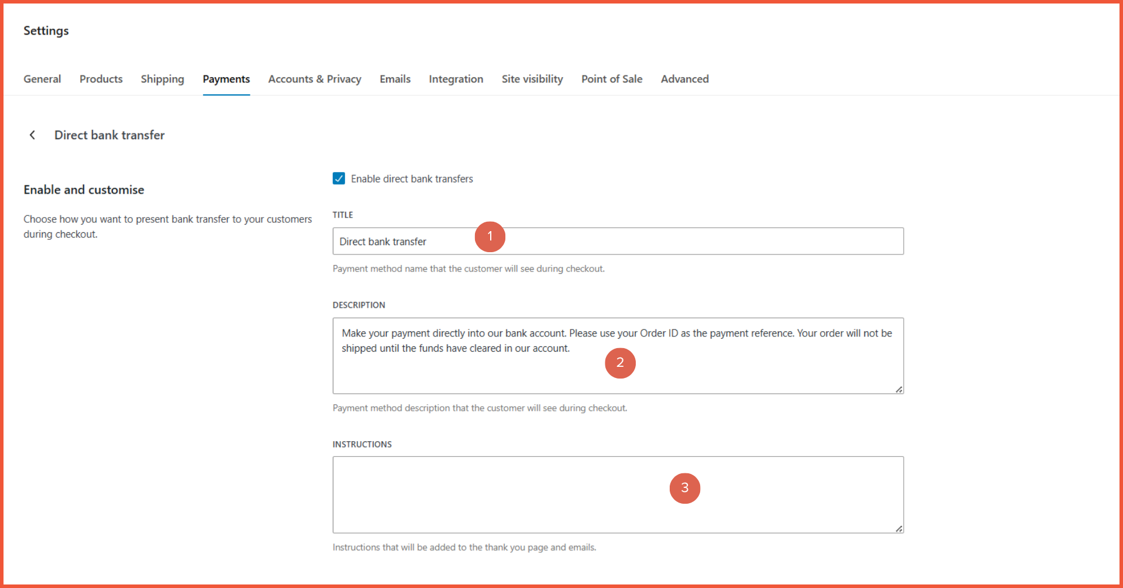Click the Description textarea resize handle
The image size is (1123, 588).
tap(898, 389)
